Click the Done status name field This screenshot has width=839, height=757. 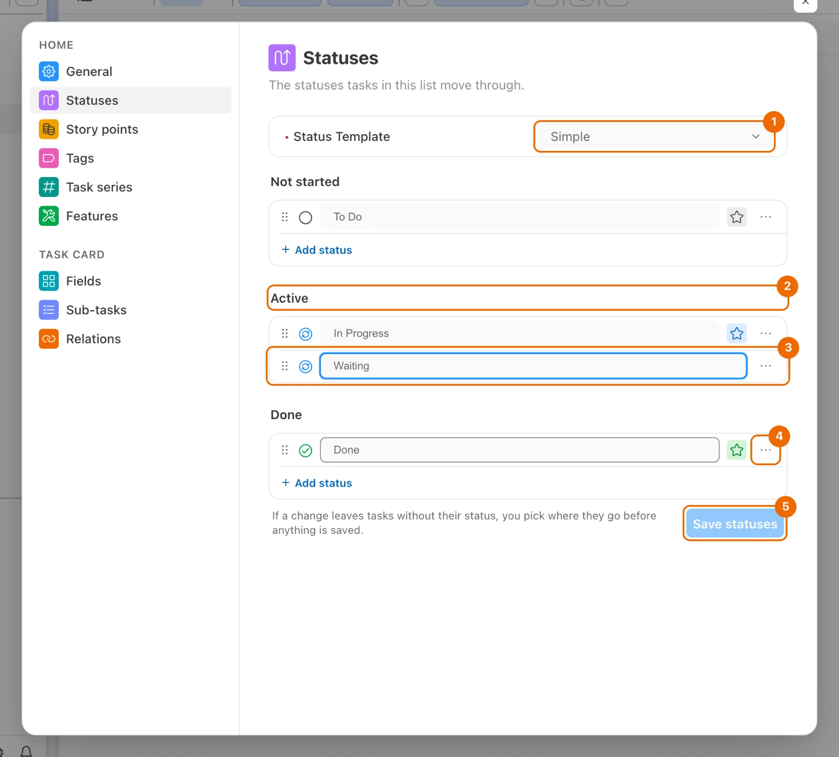click(x=520, y=449)
